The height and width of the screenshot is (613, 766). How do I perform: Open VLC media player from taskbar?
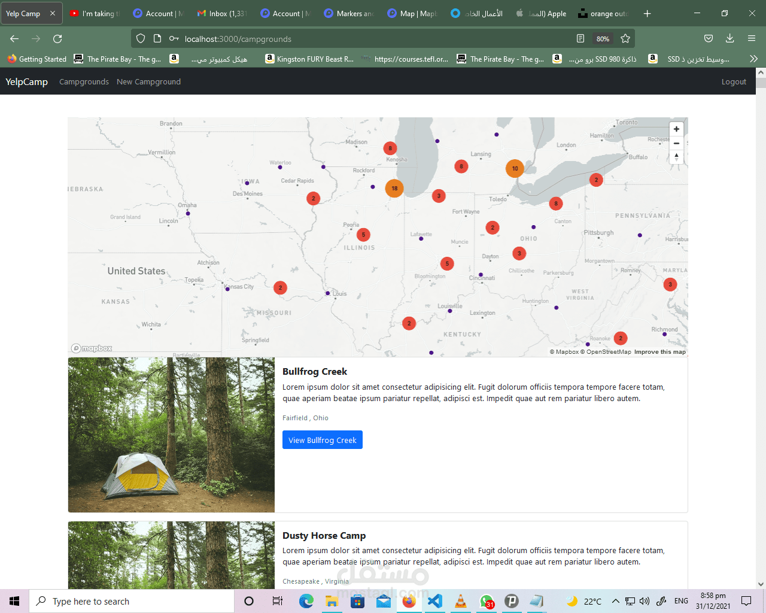tap(461, 601)
